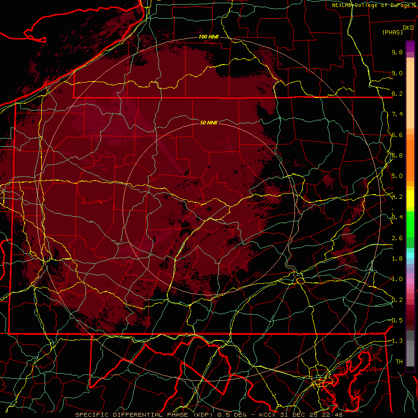Select the purple top segment of color bar
The image size is (418, 418).
[x=410, y=47]
